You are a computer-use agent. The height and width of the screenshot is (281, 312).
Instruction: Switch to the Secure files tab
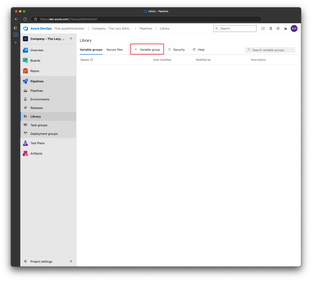pyautogui.click(x=115, y=50)
